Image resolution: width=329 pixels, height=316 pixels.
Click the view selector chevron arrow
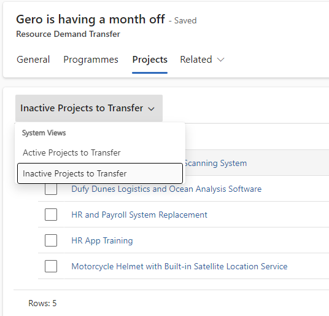click(151, 109)
